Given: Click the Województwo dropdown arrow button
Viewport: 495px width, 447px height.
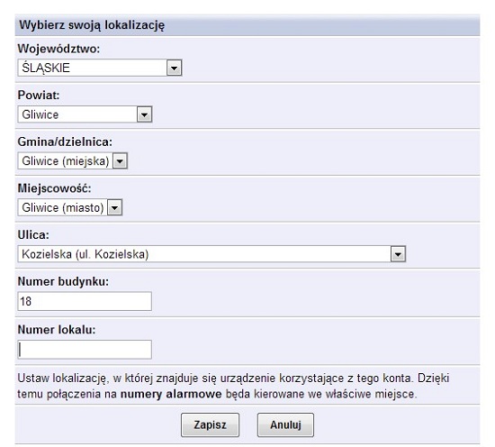Looking at the screenshot, I should coord(174,68).
